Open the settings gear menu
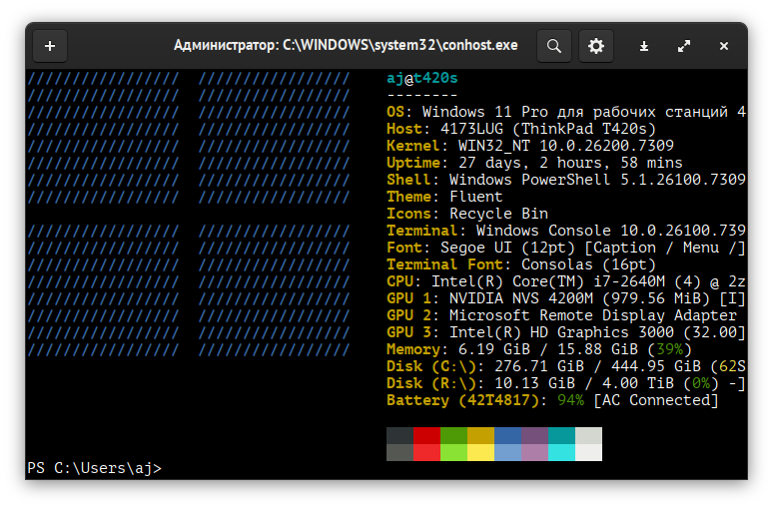 pos(596,46)
